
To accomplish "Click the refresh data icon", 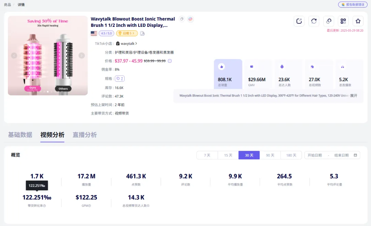I will pyautogui.click(x=314, y=21).
